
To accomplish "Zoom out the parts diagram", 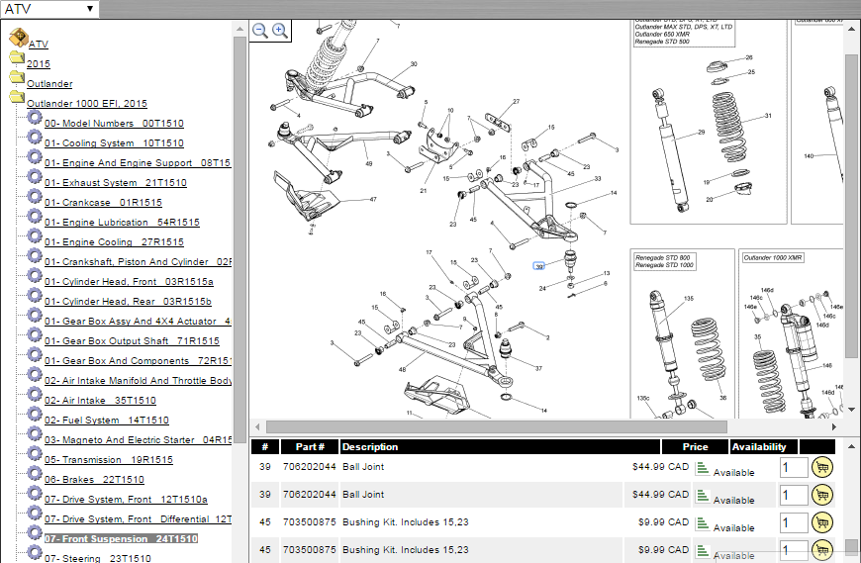I will [x=260, y=31].
